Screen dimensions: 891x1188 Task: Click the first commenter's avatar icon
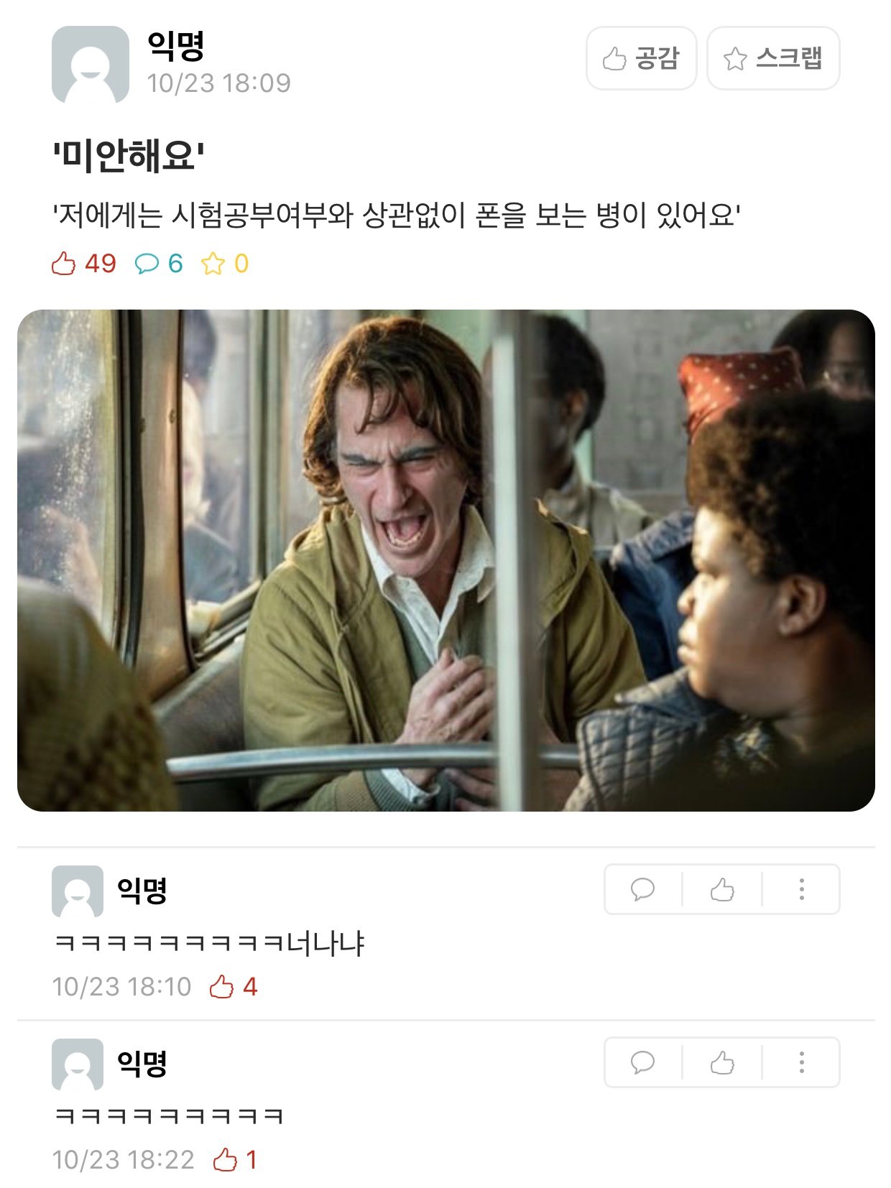click(x=78, y=891)
